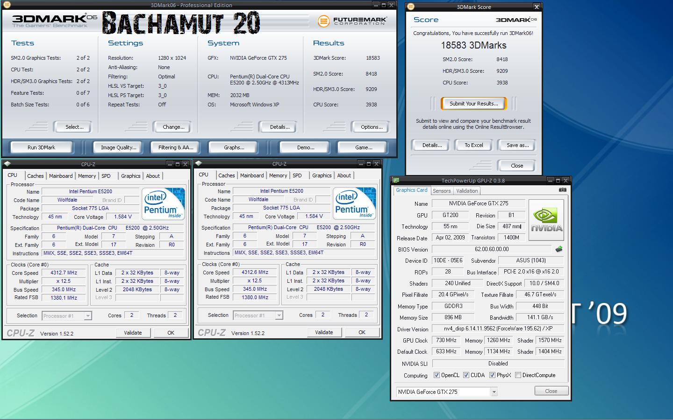
Task: Open Caches tab in left CPU-Z
Action: coord(36,176)
